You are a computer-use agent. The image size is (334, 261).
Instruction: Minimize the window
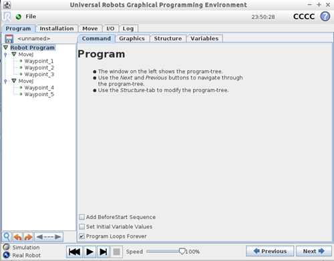(309, 5)
